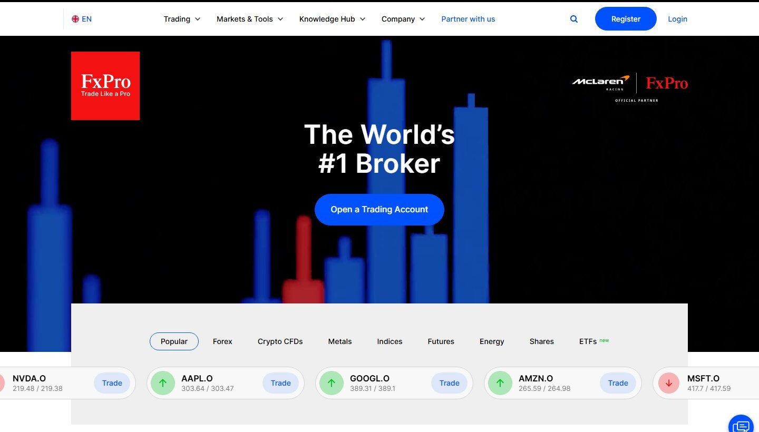Open the EN language selector
Screen dimensions: 759x432
point(82,19)
